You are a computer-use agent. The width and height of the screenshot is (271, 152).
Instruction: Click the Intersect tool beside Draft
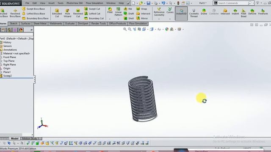coord(143,14)
